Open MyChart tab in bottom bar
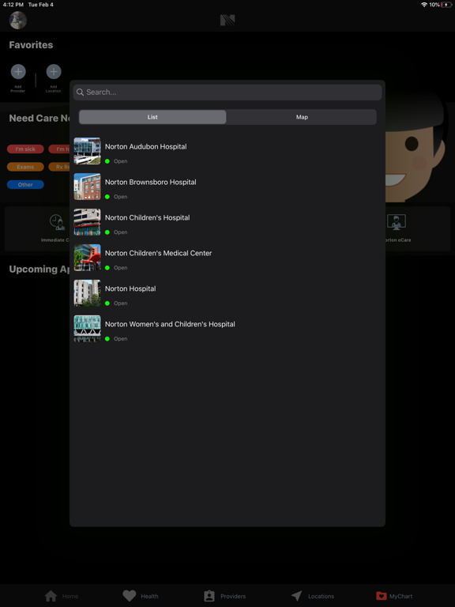Viewport: 455px width, 607px height. tap(394, 596)
